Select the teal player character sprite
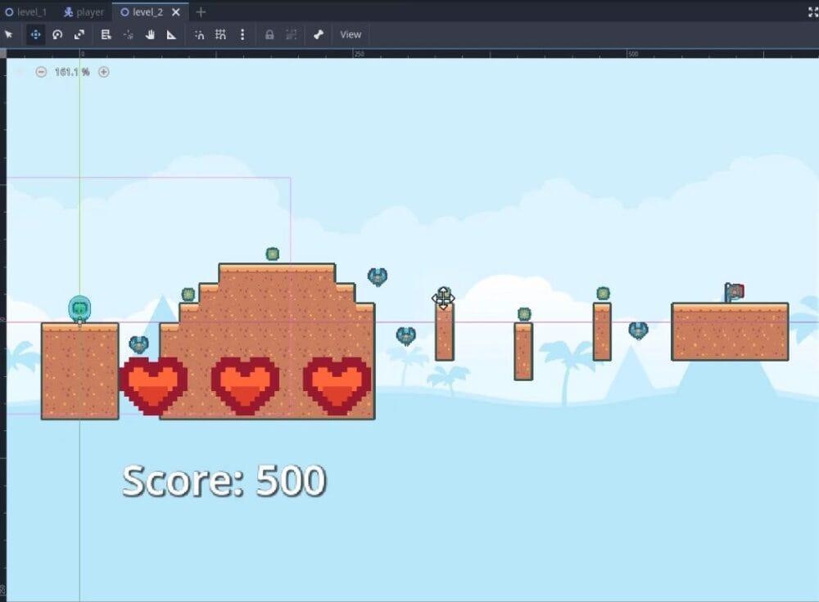This screenshot has height=602, width=819. point(79,309)
